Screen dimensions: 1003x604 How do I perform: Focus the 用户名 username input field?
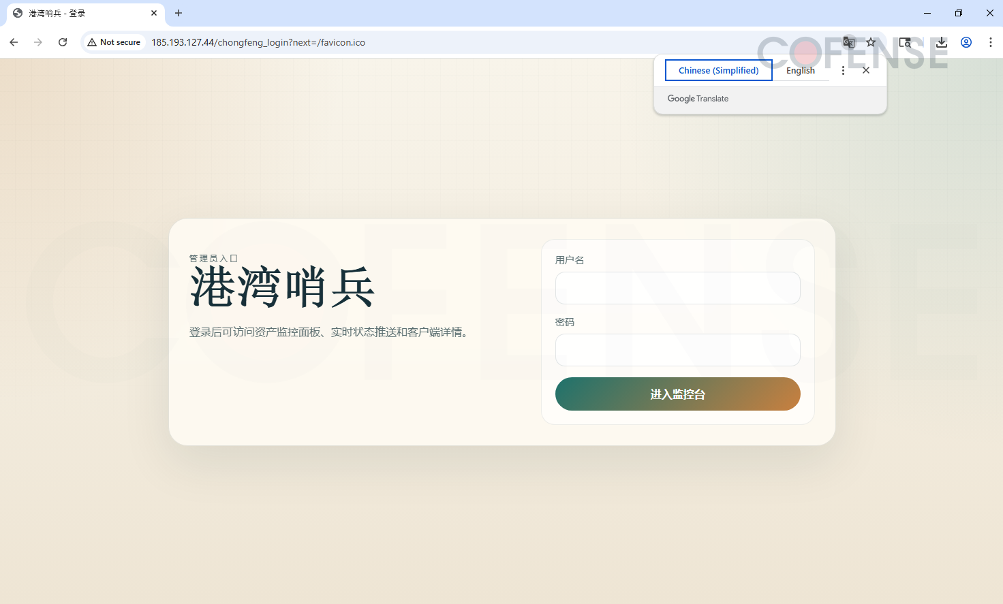pos(678,288)
